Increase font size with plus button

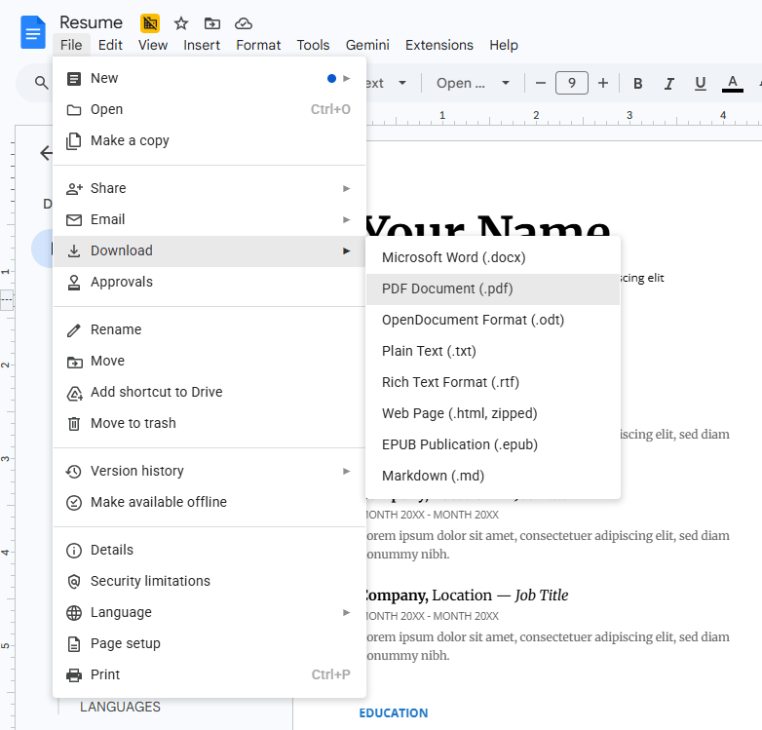[x=603, y=83]
